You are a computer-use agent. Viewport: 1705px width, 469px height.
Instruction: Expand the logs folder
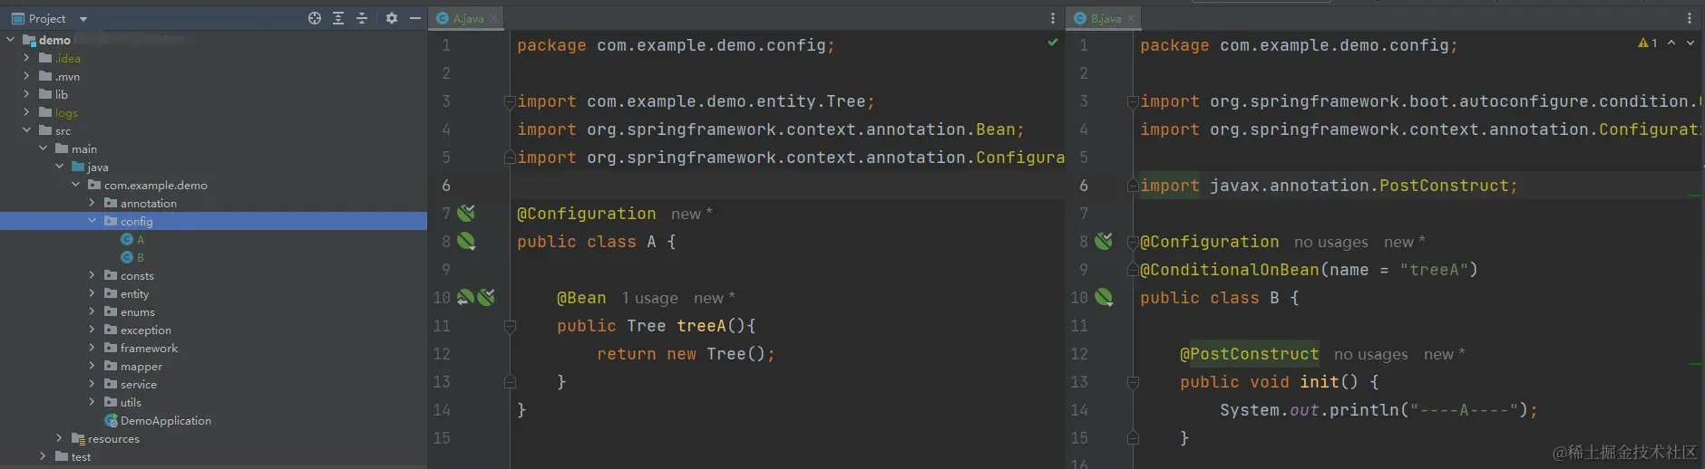click(x=27, y=112)
